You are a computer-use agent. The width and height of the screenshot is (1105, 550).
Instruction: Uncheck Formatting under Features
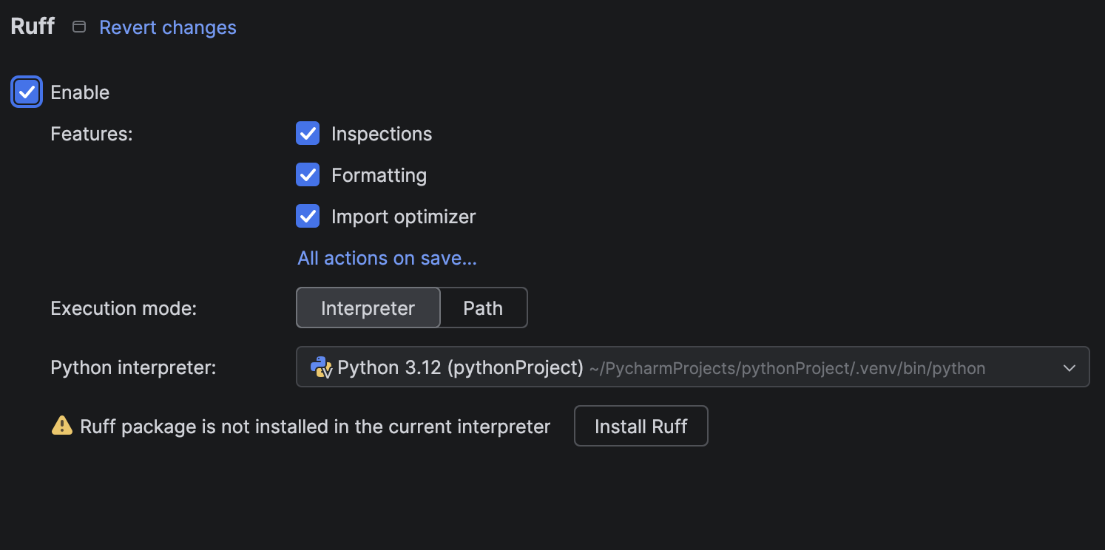pos(308,174)
